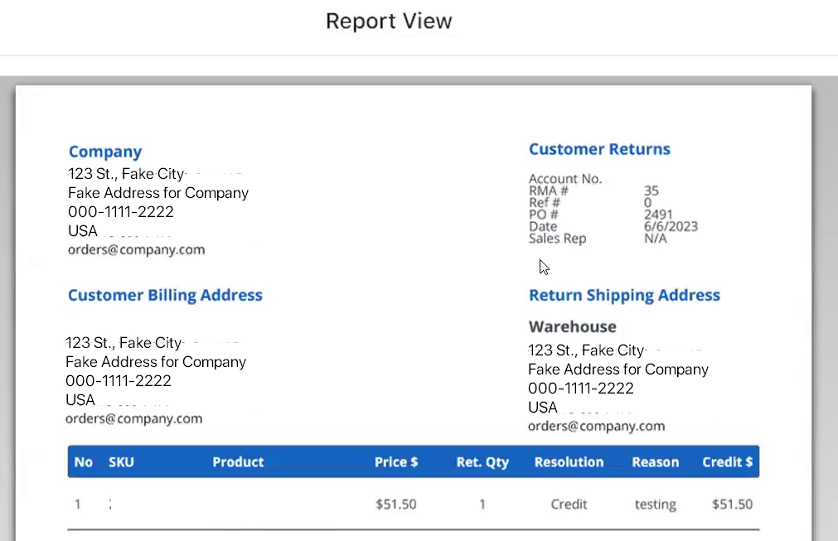Open the billing address email link
838x541 pixels.
click(133, 418)
